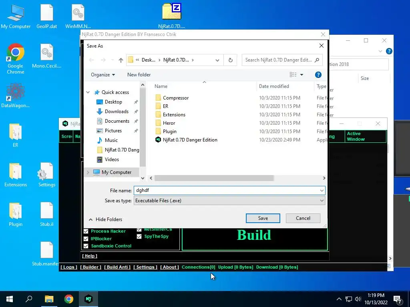Open the view options dropdown arrow
This screenshot has width=410, height=307.
[301, 75]
